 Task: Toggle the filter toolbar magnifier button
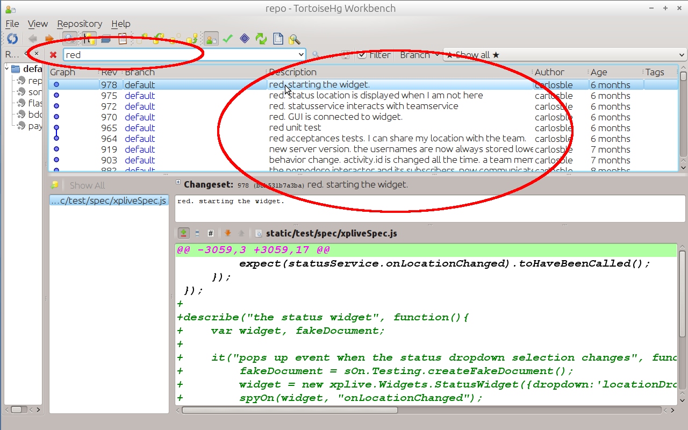pos(69,39)
